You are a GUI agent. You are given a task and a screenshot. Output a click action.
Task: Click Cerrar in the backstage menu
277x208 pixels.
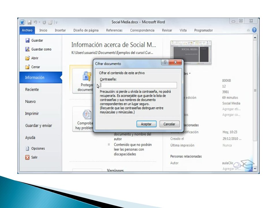click(33, 67)
